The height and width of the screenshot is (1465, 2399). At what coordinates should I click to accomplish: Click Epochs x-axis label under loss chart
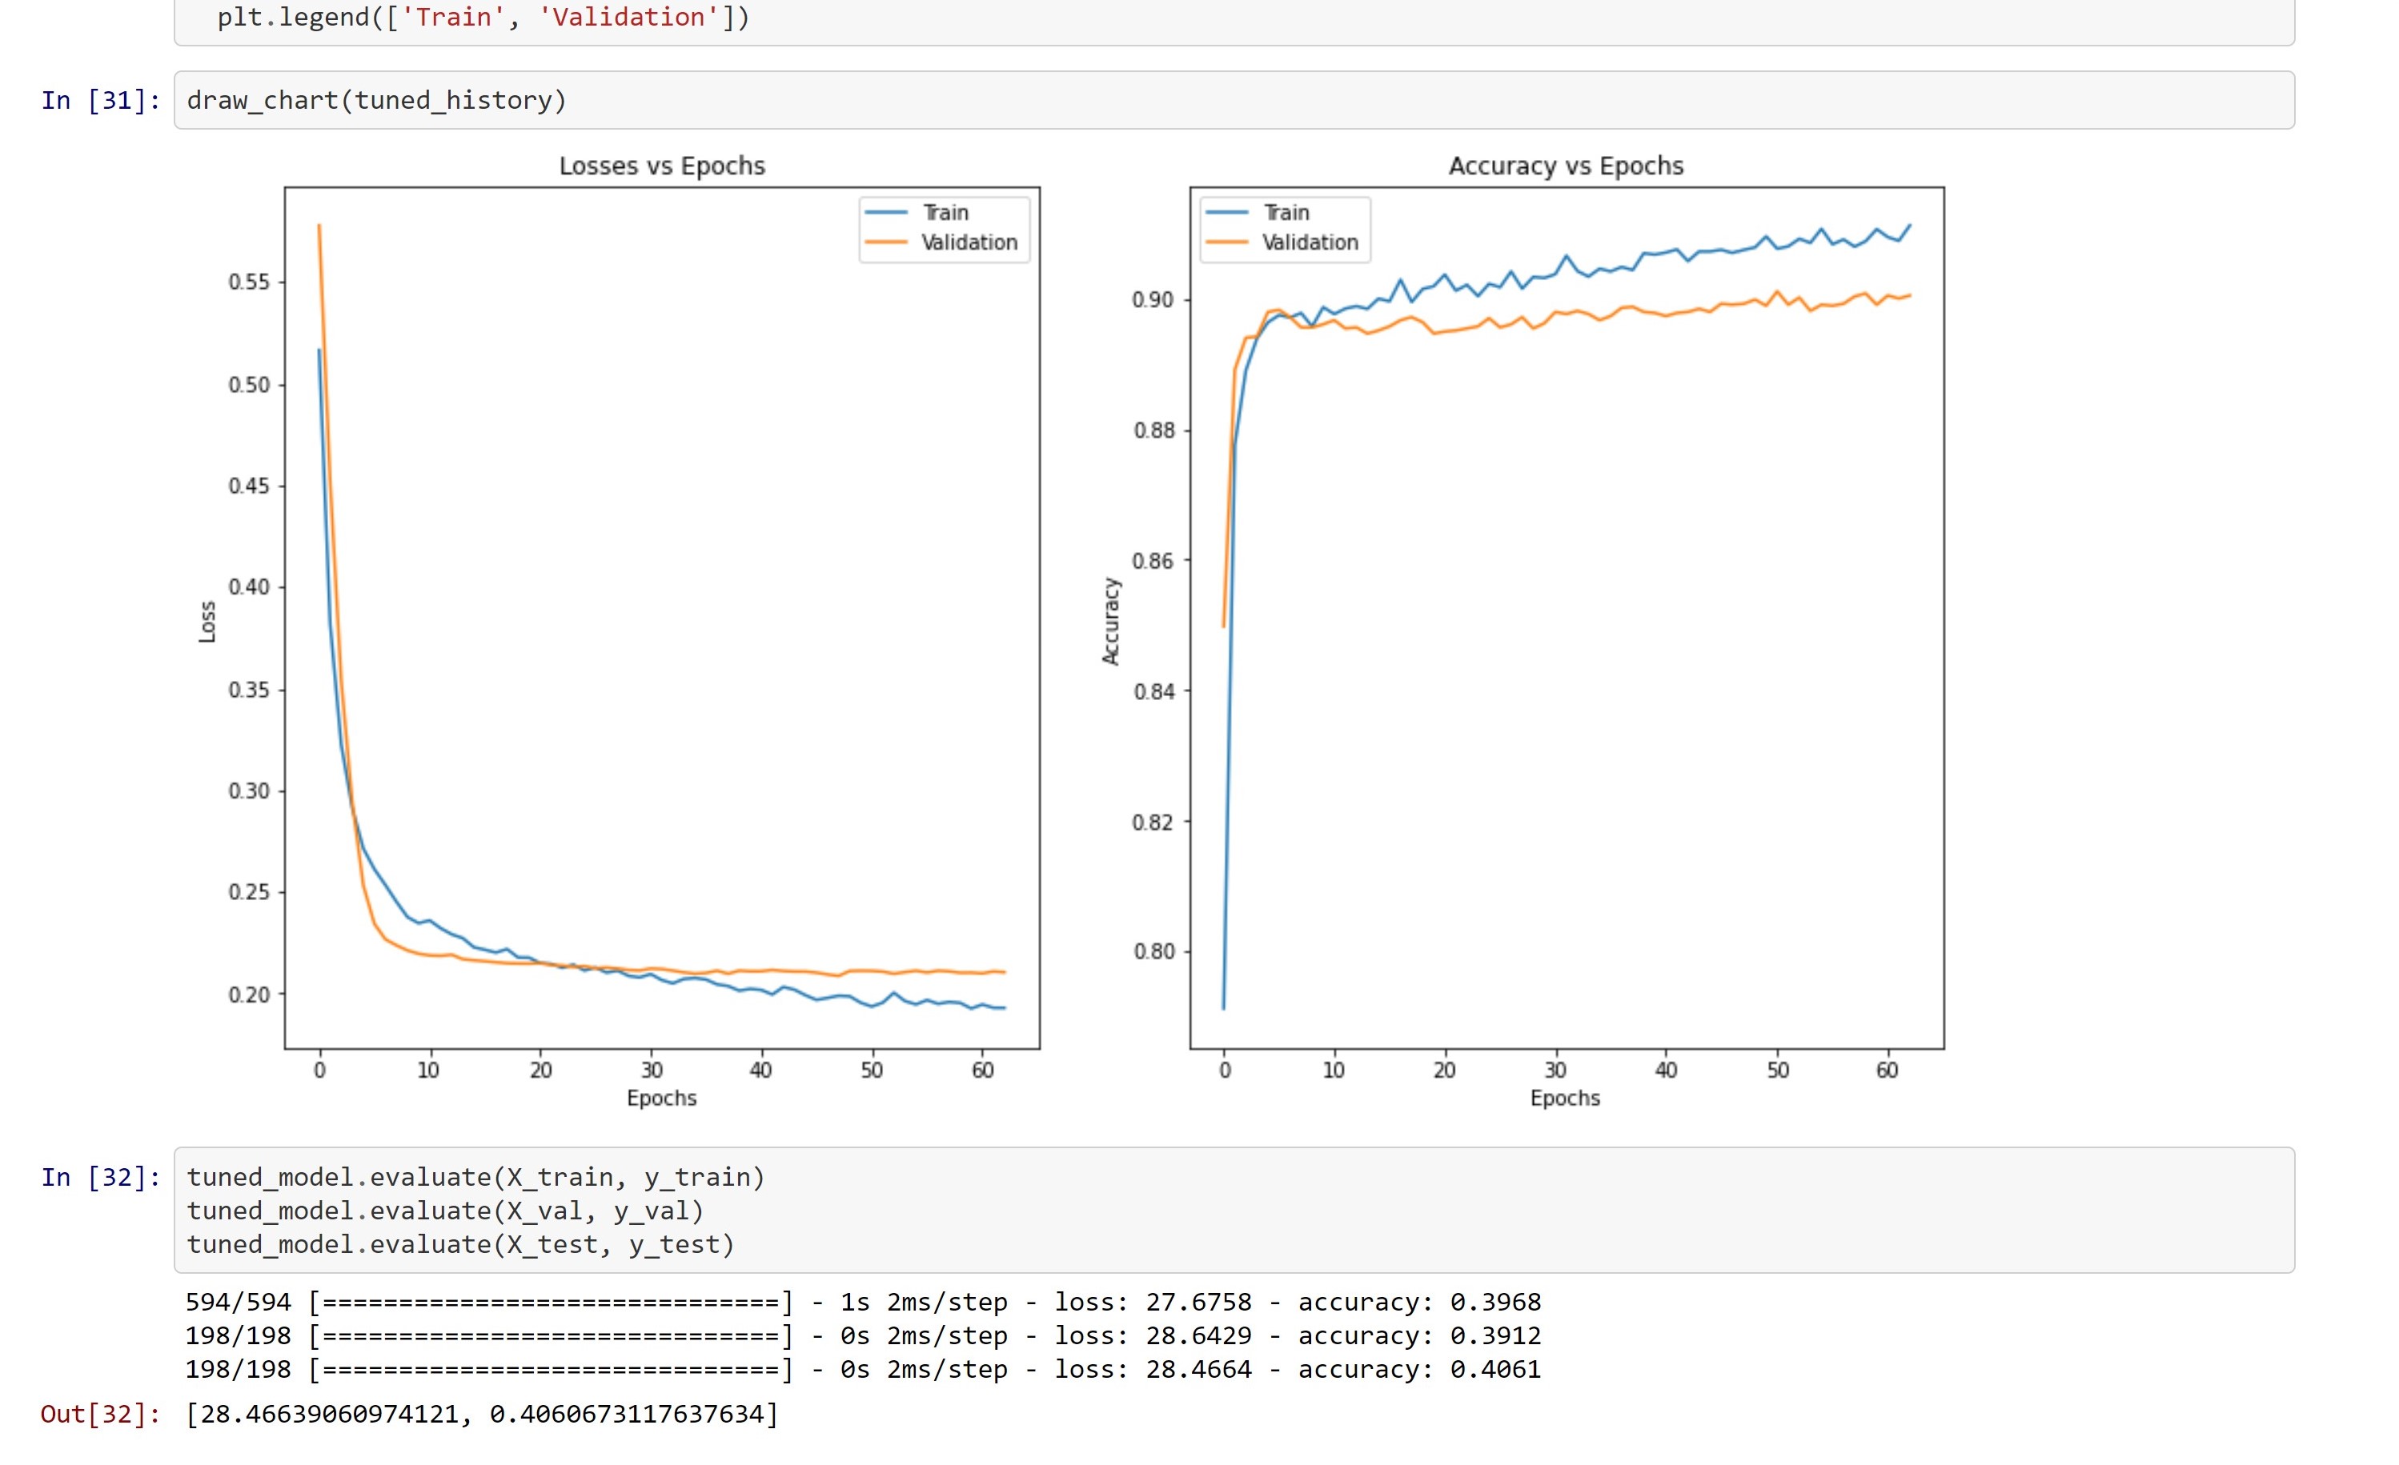[x=661, y=1098]
